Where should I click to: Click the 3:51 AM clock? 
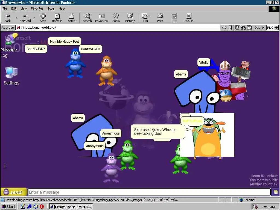pos(268,207)
